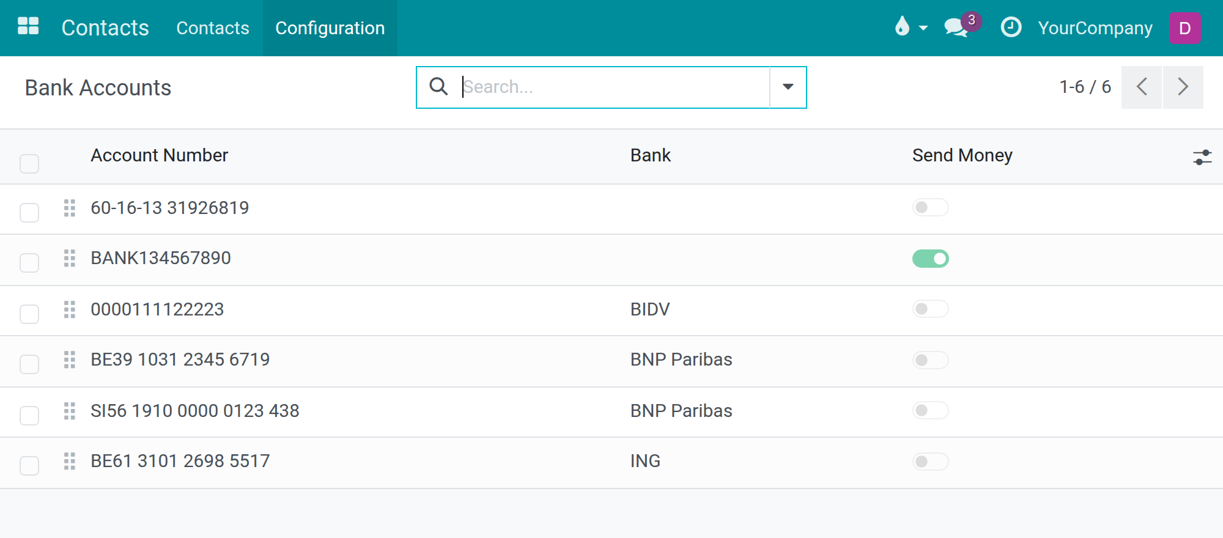
Task: Open account 0000111122223
Action: (157, 309)
